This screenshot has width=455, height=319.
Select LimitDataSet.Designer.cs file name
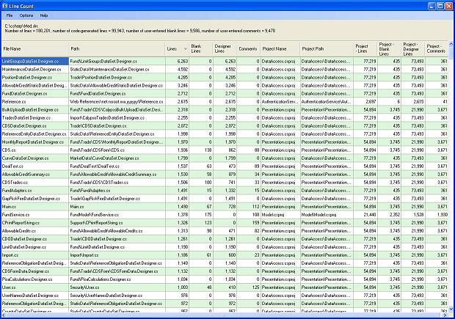click(x=24, y=247)
